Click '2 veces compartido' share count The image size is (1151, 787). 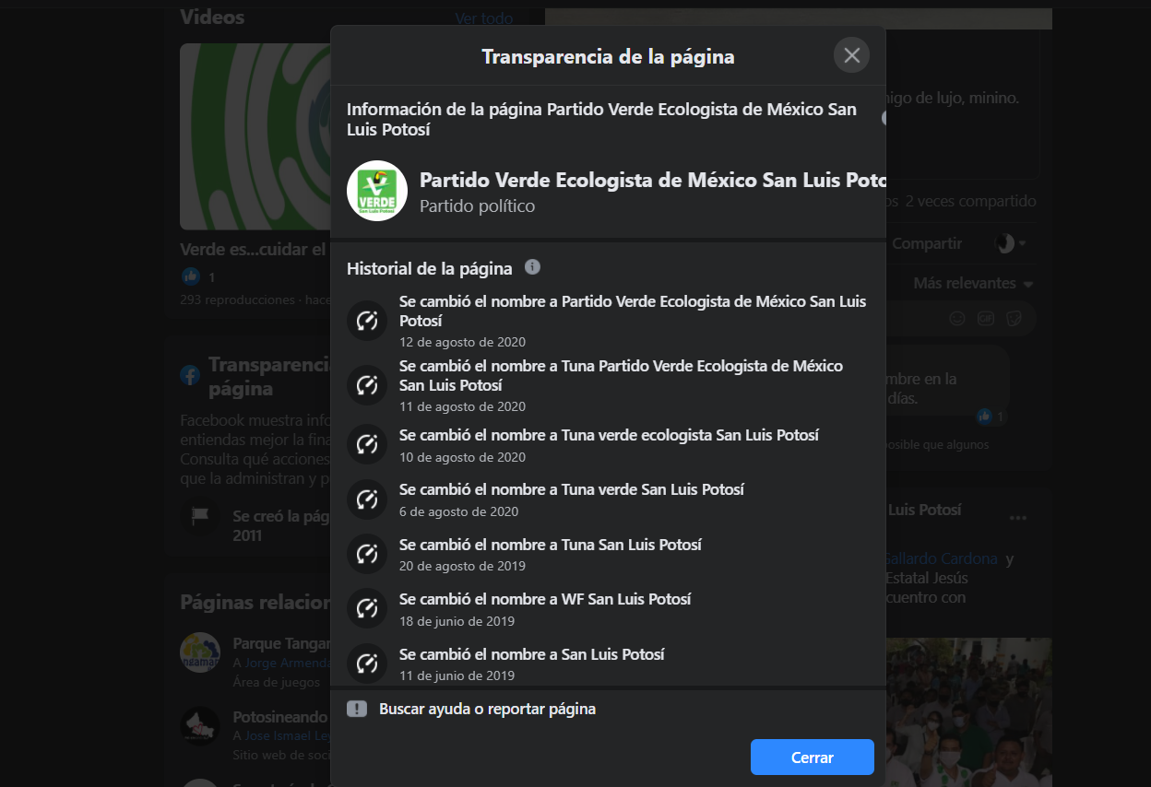[x=970, y=201]
